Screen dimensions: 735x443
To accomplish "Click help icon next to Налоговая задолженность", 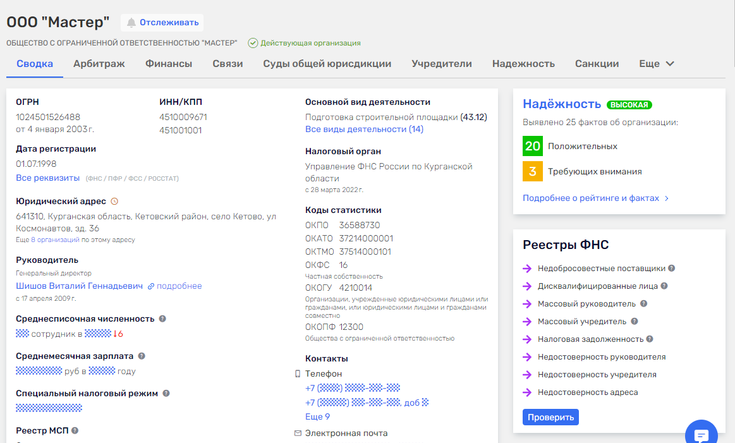I will (x=650, y=339).
